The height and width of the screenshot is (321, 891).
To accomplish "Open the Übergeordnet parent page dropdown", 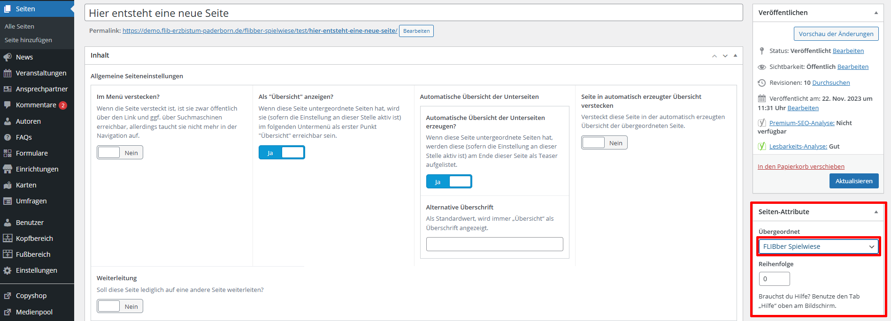I will (818, 246).
